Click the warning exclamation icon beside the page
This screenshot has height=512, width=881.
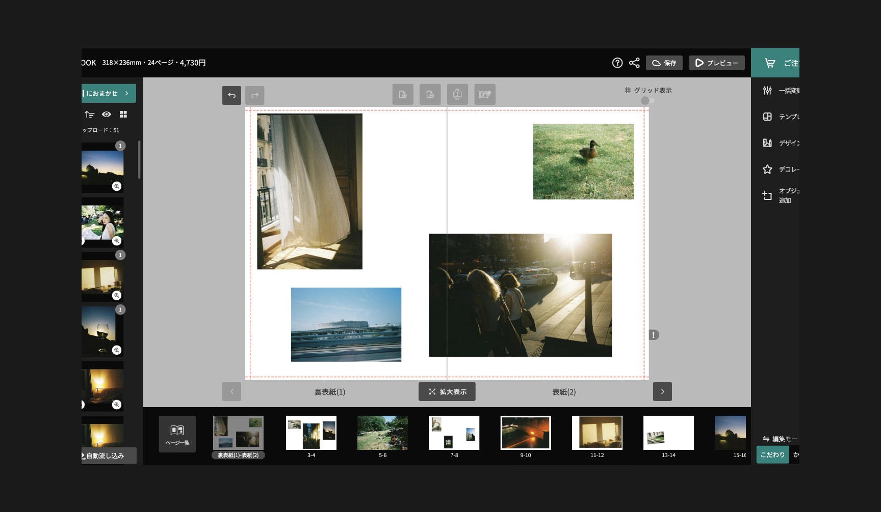654,335
